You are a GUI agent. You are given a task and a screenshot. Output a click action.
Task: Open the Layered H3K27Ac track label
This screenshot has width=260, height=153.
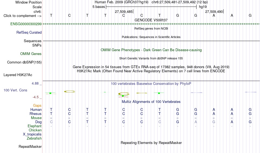[x=18, y=75]
